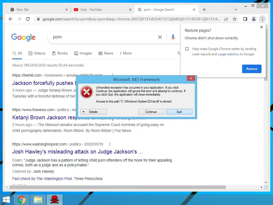Switch to Videos results
Viewport: 273px width, 205px height.
tap(37, 53)
